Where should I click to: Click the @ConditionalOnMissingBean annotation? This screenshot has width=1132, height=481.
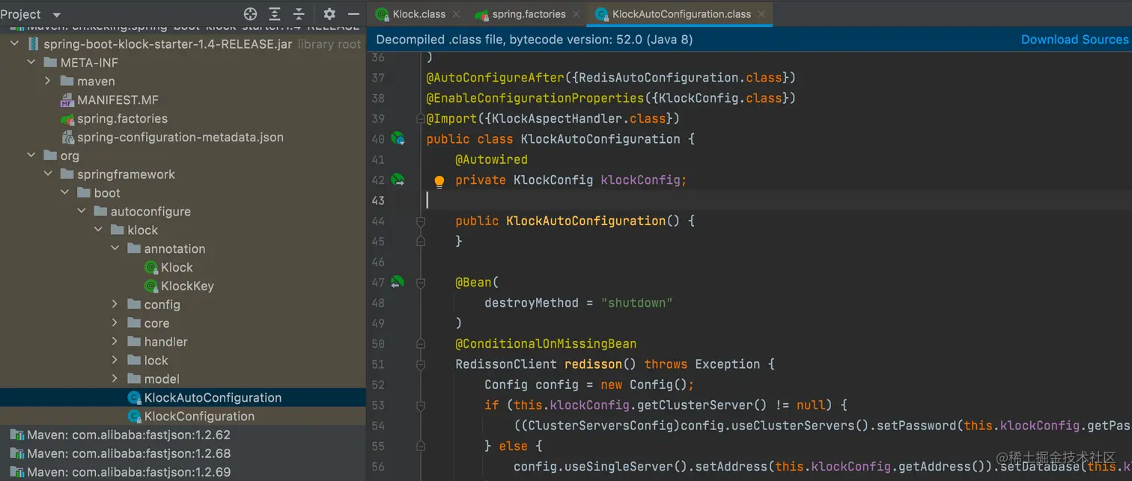pos(546,344)
